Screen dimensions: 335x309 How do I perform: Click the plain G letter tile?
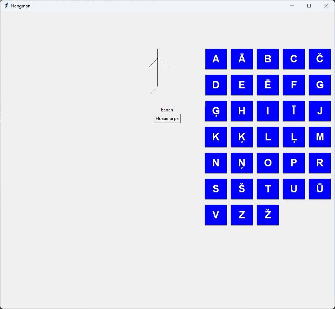click(x=320, y=85)
